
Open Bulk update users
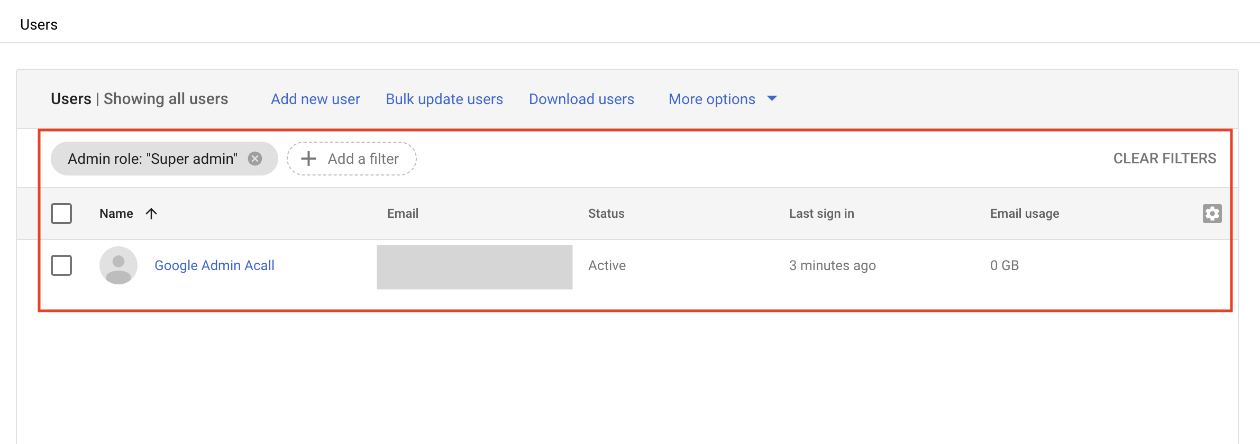[444, 99]
